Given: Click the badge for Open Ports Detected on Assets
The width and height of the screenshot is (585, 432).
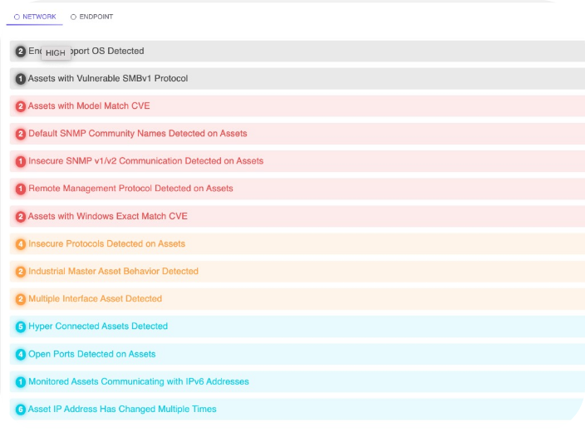Looking at the screenshot, I should tap(21, 355).
